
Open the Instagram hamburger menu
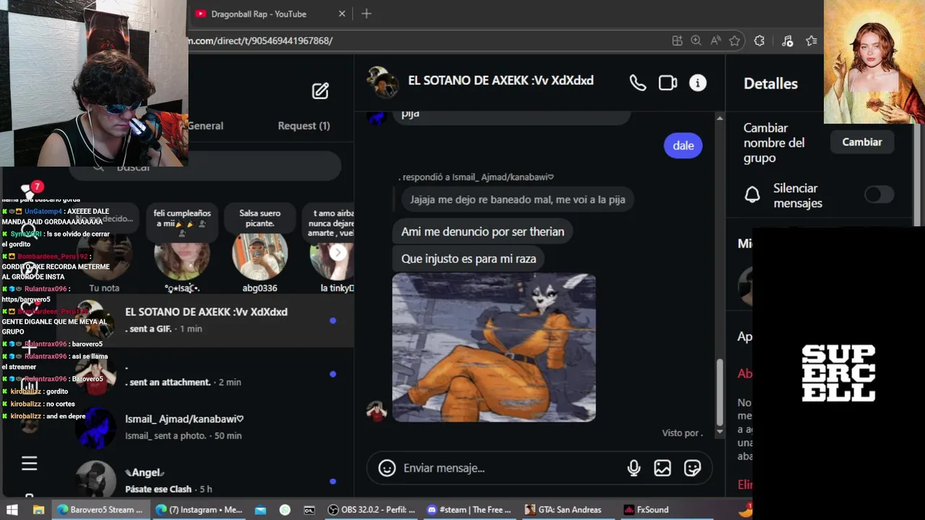29,463
